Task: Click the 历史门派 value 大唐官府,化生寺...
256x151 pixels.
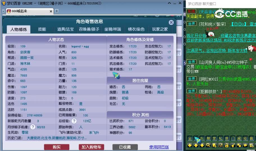Action: click(57, 138)
